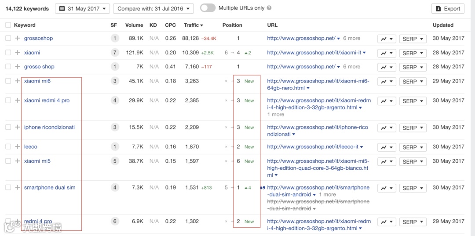Open URL grossoshop.net/it/leeco-it
The height and width of the screenshot is (236, 475).
coord(313,147)
